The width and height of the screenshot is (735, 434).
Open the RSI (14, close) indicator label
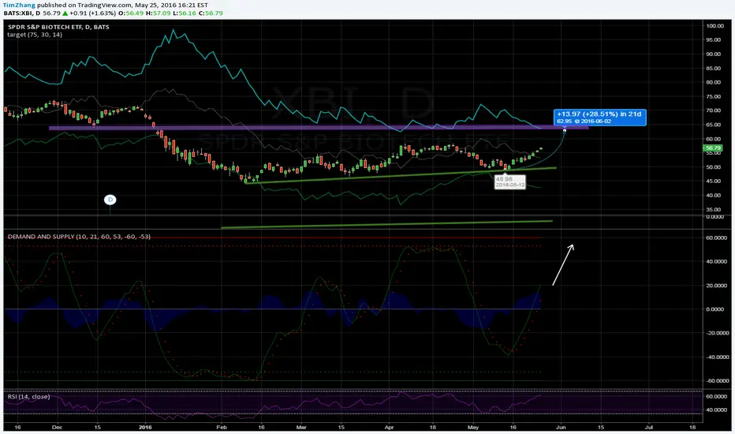[x=28, y=396]
